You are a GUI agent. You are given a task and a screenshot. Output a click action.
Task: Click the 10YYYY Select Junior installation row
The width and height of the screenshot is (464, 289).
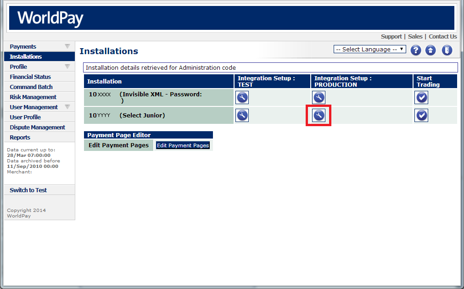(159, 115)
